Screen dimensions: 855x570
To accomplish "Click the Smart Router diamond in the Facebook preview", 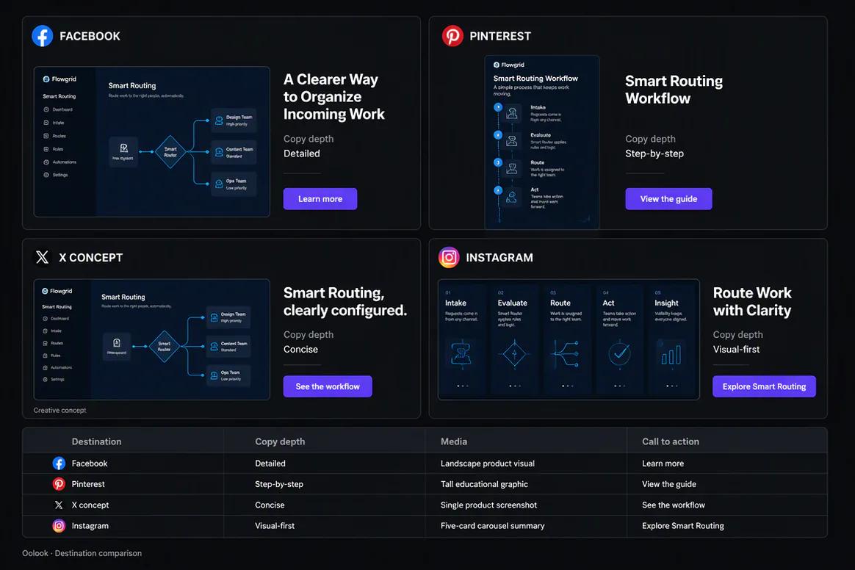I will [170, 151].
